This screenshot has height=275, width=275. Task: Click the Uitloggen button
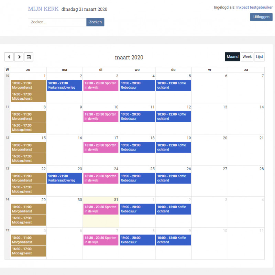261,17
